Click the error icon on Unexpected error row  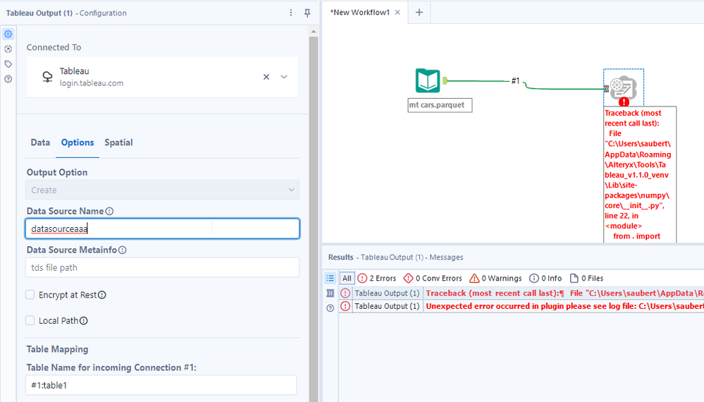point(345,306)
